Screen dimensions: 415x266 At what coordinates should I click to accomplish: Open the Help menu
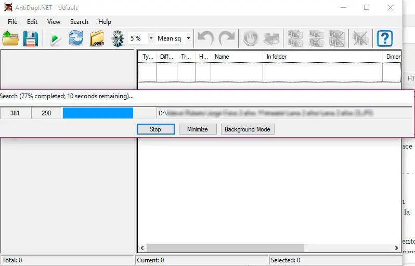click(105, 22)
